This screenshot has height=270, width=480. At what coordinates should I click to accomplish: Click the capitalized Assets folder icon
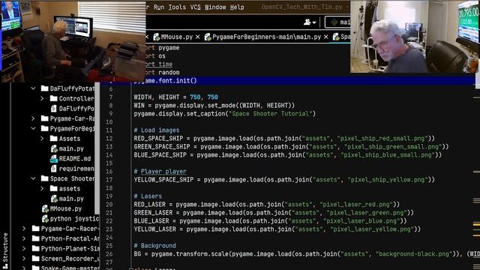(53, 139)
